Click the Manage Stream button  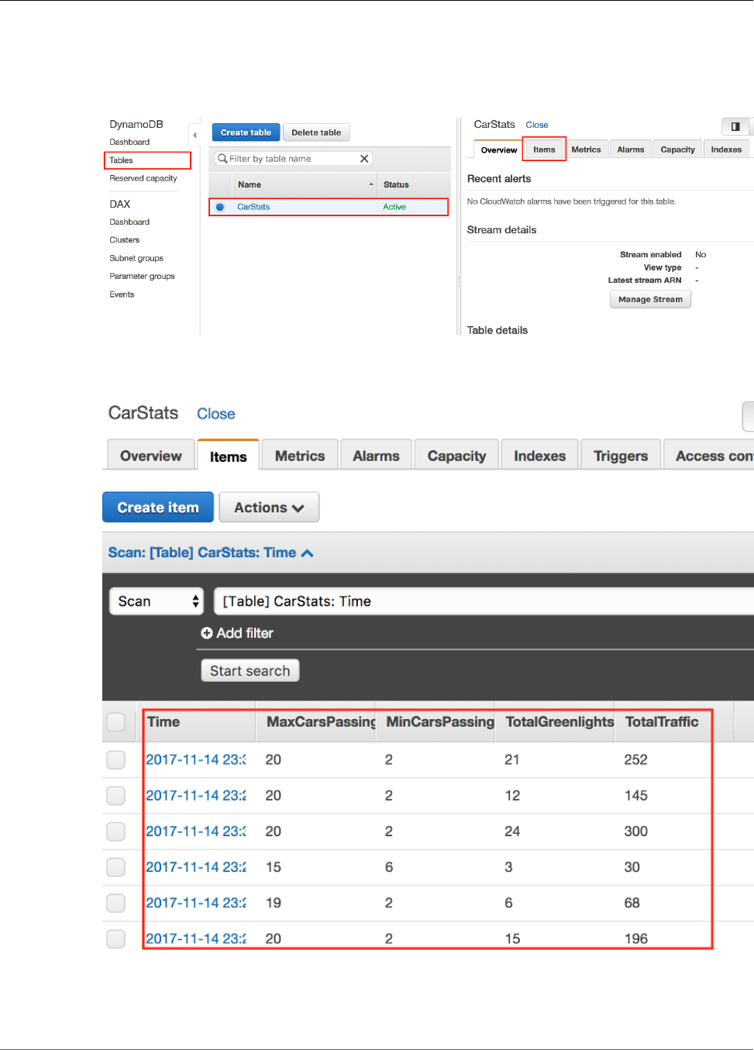tap(650, 299)
